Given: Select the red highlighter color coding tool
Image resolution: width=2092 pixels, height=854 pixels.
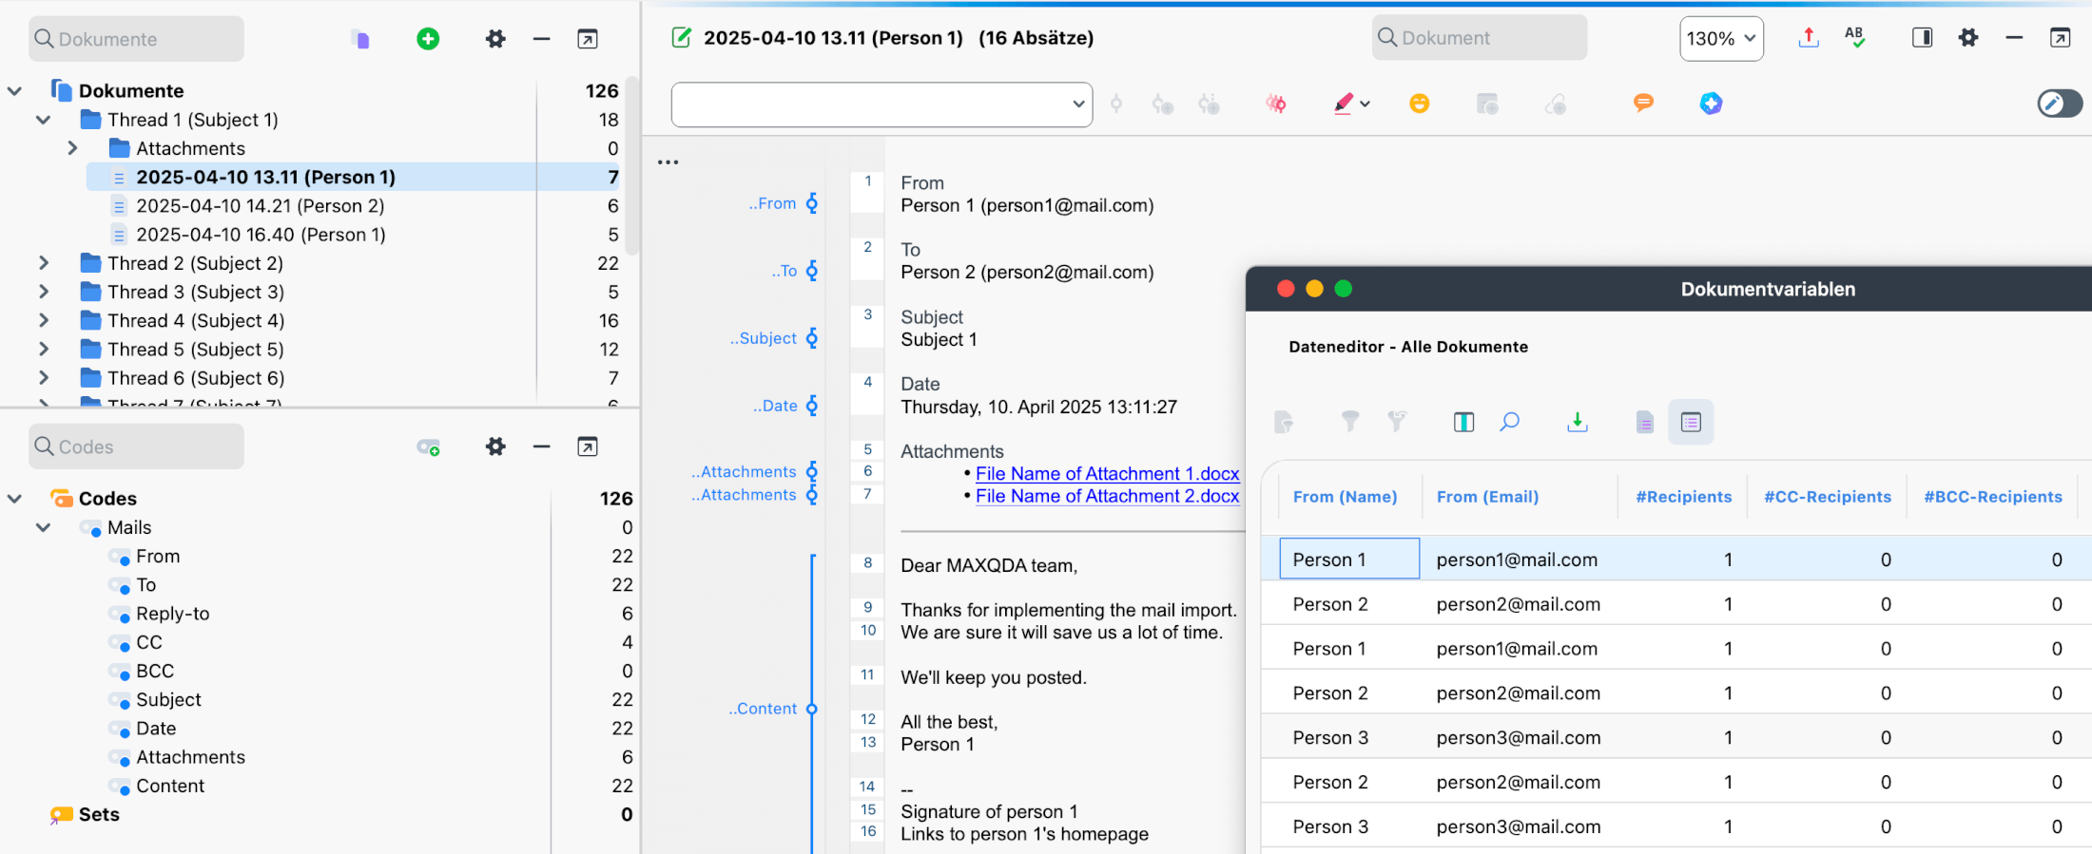Looking at the screenshot, I should click(x=1343, y=104).
